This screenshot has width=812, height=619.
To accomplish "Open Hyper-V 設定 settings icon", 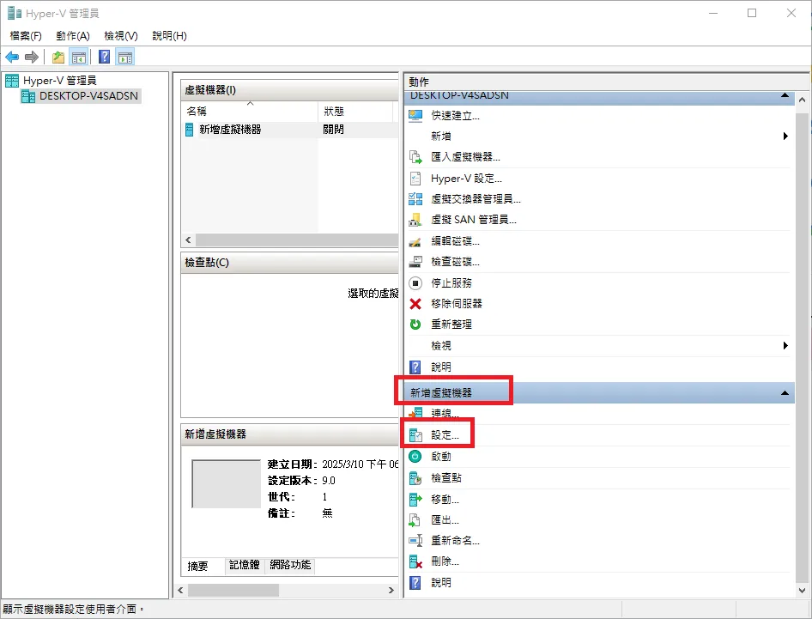I will tap(415, 179).
